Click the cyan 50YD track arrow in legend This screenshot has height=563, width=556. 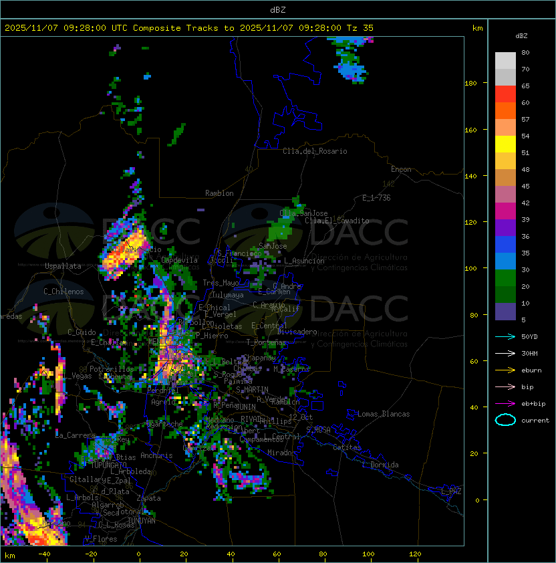(505, 336)
